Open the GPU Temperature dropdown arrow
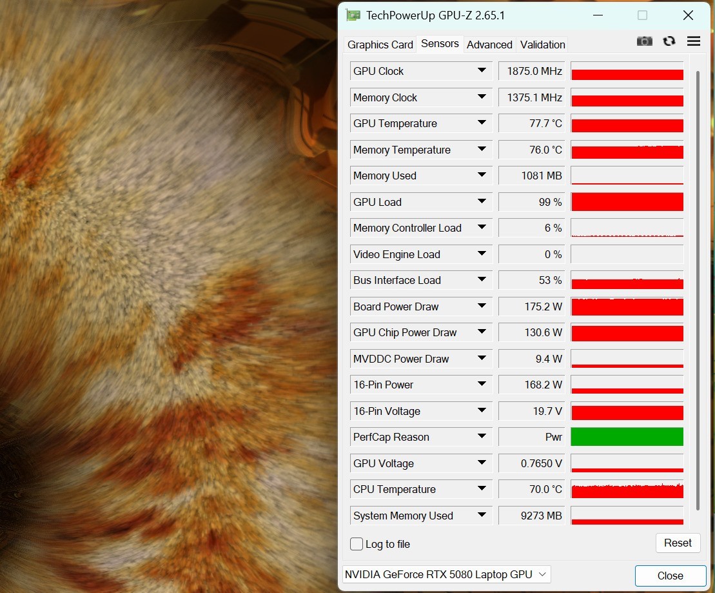This screenshot has width=715, height=593. [x=482, y=123]
